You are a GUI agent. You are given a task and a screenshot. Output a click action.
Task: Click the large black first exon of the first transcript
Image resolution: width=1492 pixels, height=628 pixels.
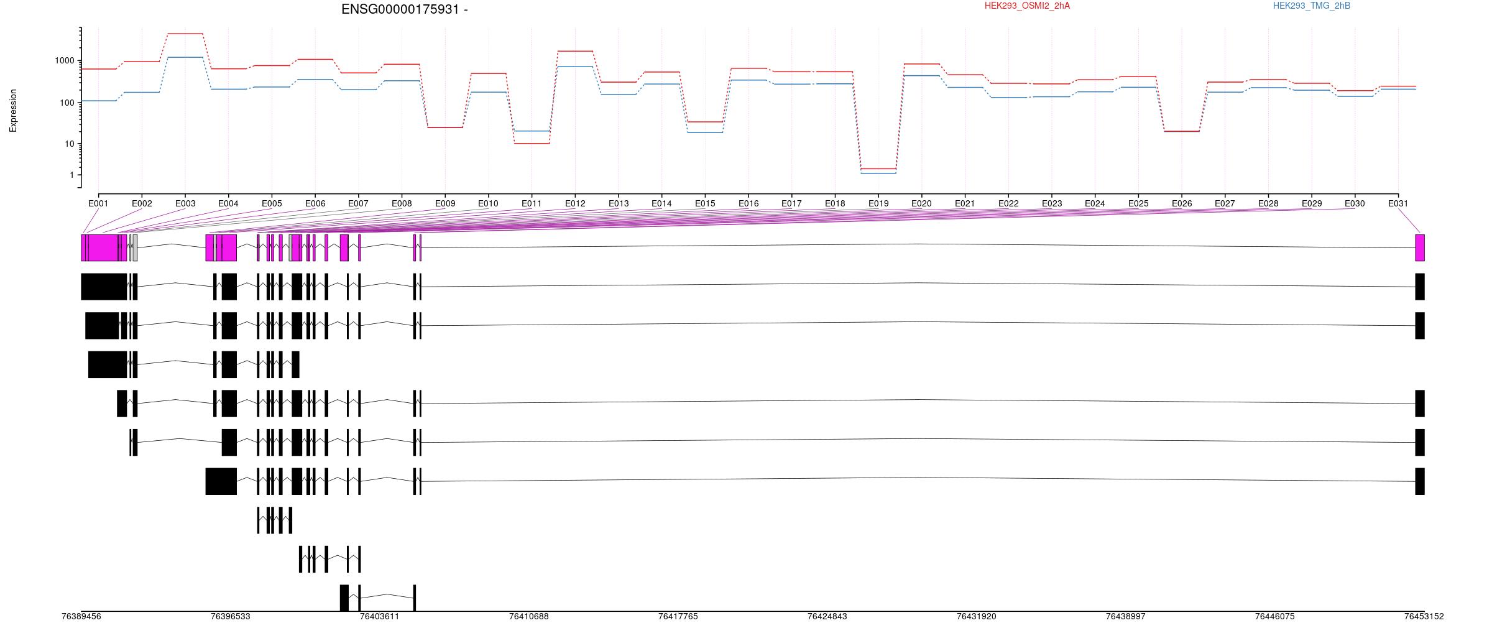pos(104,287)
